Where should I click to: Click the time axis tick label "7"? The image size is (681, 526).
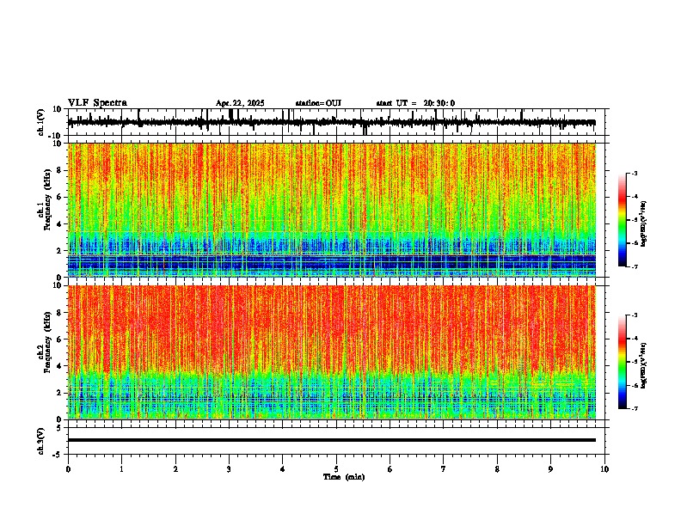[x=444, y=469]
